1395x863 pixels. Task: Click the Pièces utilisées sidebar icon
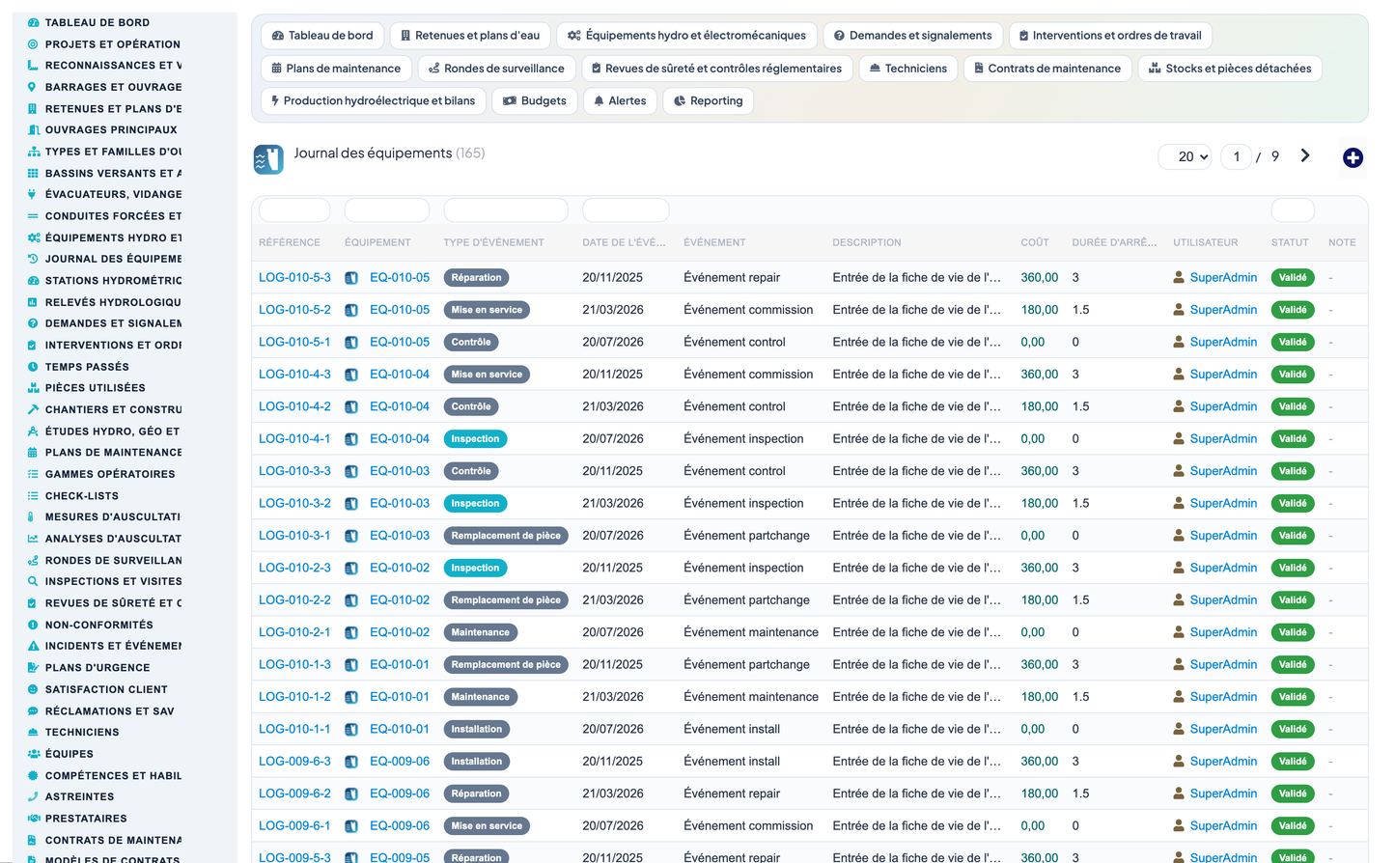[33, 388]
